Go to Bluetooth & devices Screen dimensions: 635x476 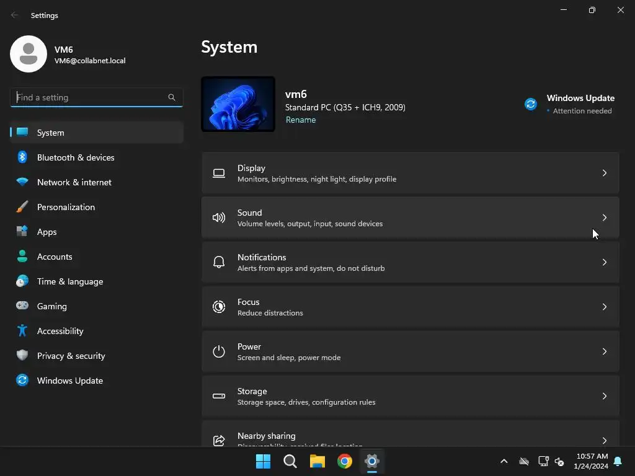(96, 157)
